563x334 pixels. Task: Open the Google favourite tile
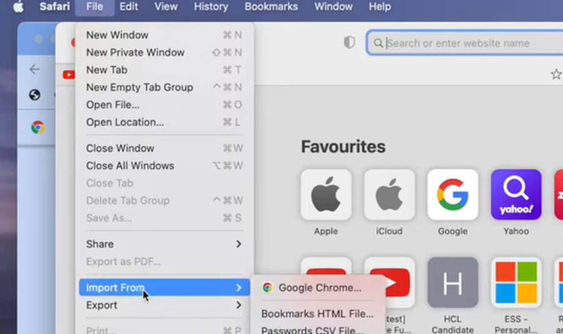click(452, 195)
